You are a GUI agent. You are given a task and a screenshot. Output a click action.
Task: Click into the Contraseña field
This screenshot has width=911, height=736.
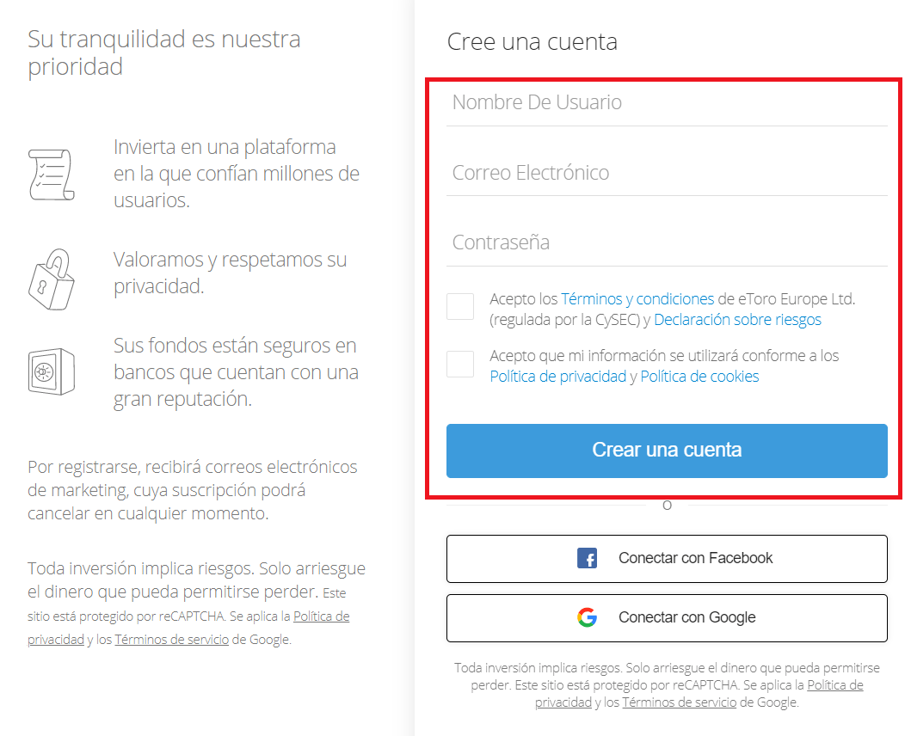(667, 242)
